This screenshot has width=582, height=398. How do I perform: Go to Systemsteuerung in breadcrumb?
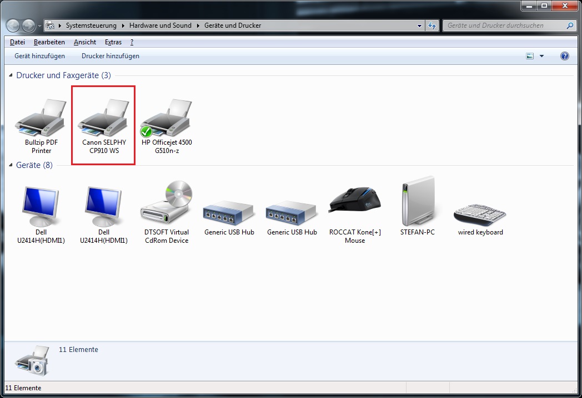[91, 25]
